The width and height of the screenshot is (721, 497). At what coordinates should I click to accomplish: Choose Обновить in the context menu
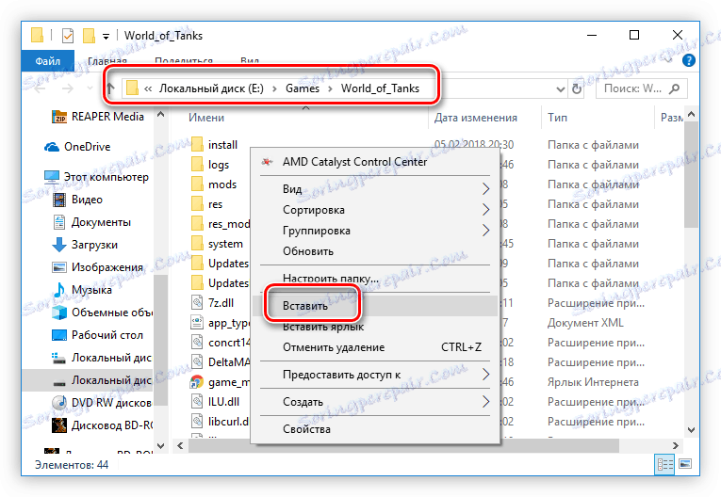click(375, 251)
